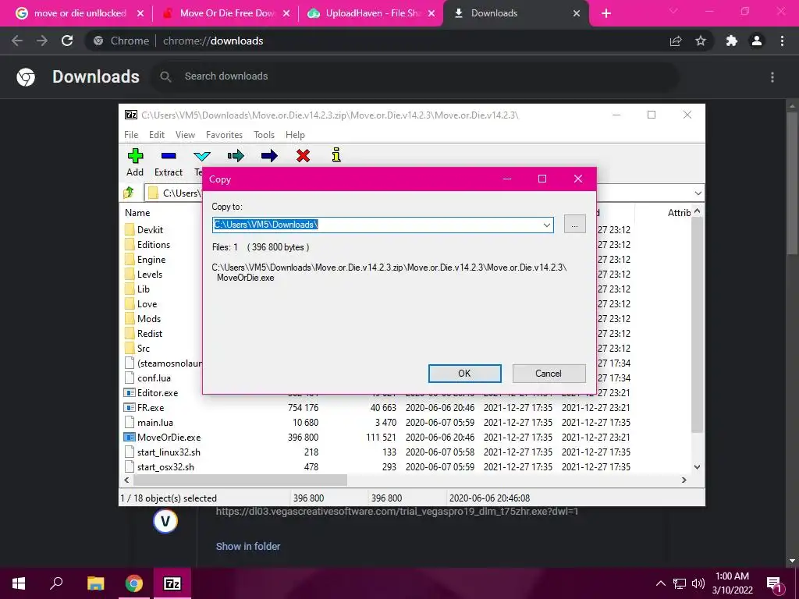
Task: Click the Name column header
Action: pos(137,213)
